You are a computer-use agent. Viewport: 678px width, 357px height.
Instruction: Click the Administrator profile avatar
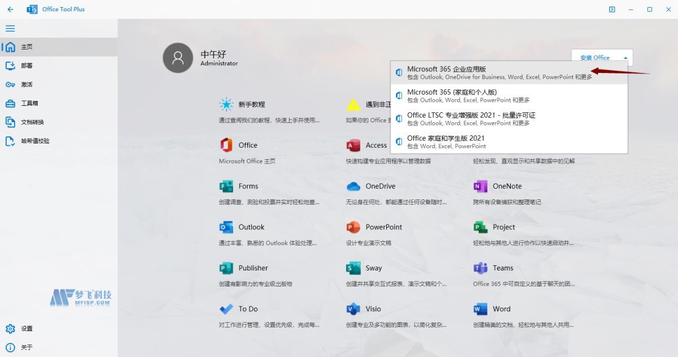tap(178, 58)
